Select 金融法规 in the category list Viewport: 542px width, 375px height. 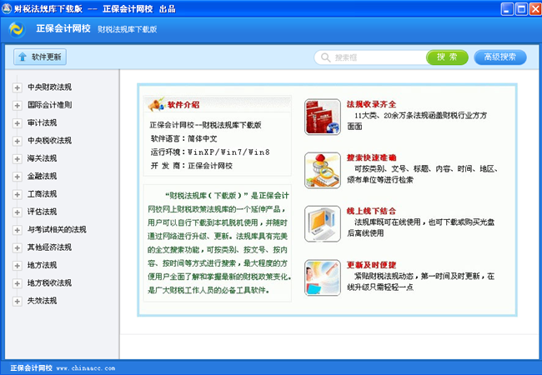coord(42,177)
